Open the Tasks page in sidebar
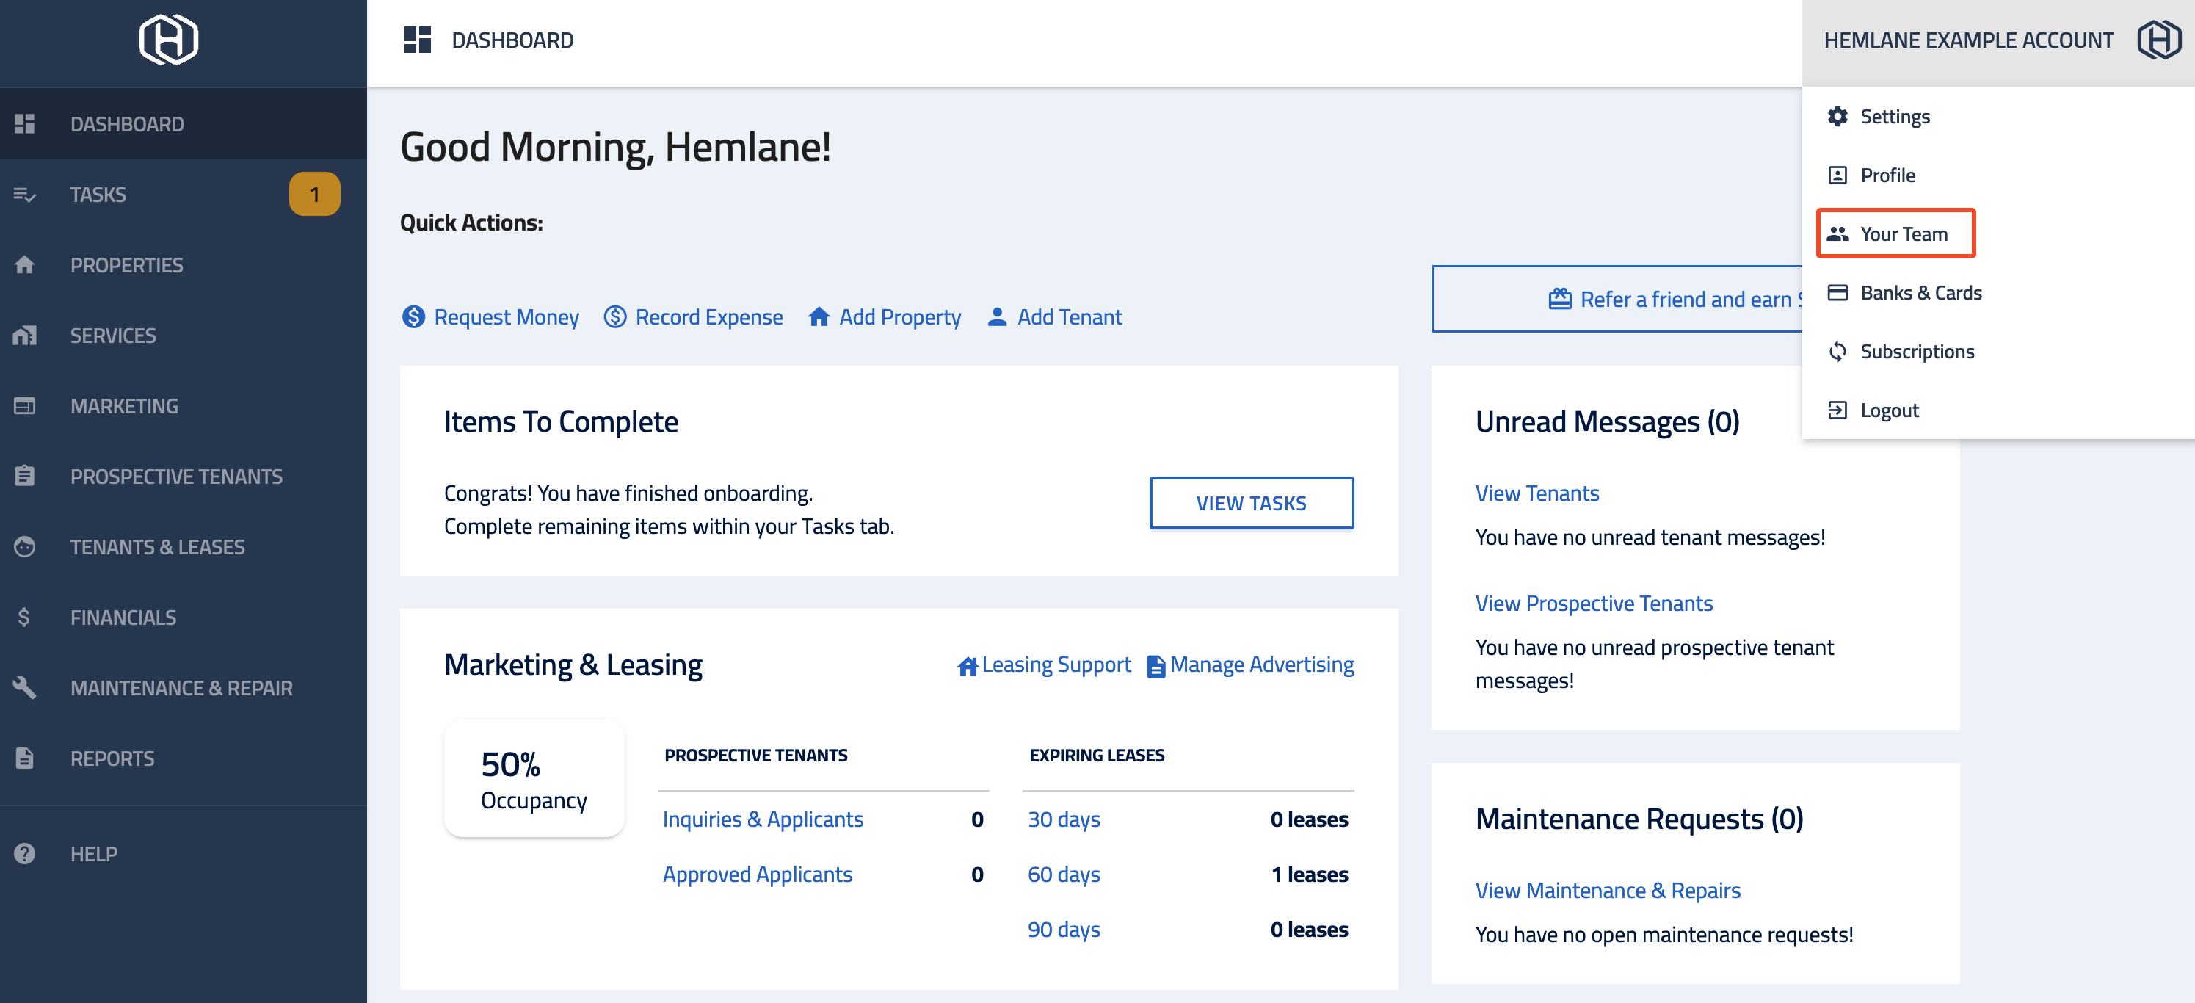The height and width of the screenshot is (1003, 2195). point(184,195)
